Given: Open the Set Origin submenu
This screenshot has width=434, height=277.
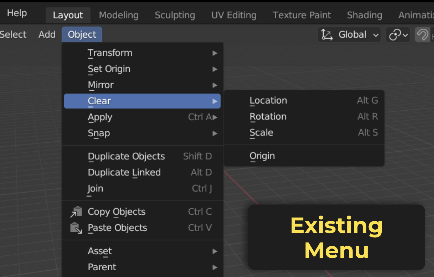Looking at the screenshot, I should 142,69.
